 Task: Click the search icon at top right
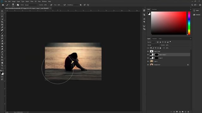pos(192,5)
